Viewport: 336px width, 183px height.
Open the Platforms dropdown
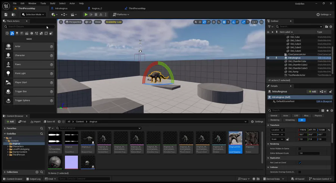pyautogui.click(x=121, y=15)
